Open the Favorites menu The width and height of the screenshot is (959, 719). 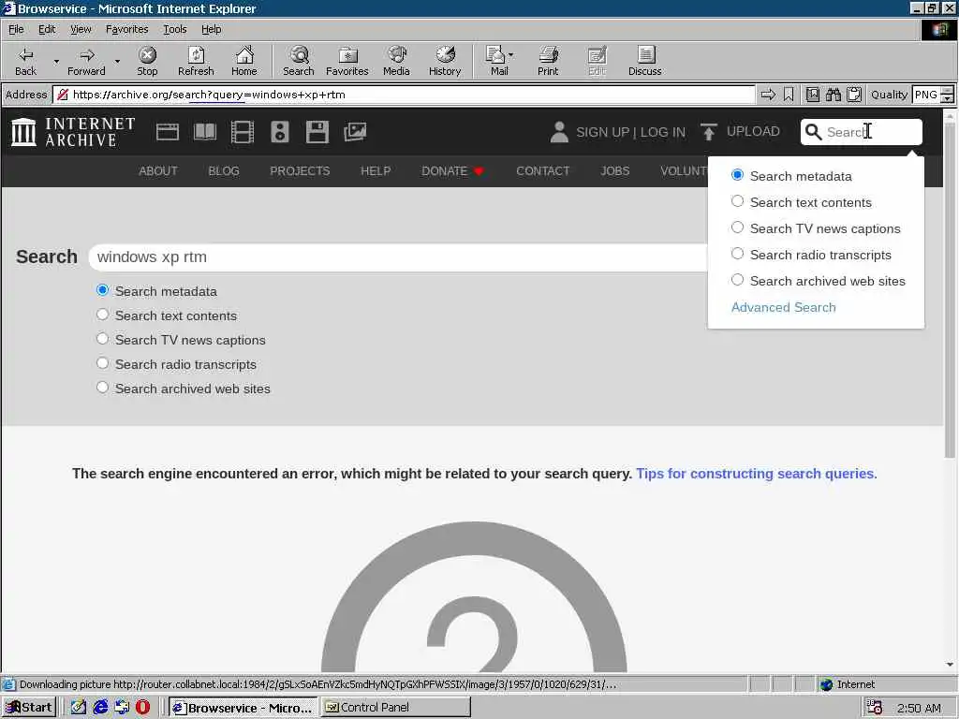126,29
